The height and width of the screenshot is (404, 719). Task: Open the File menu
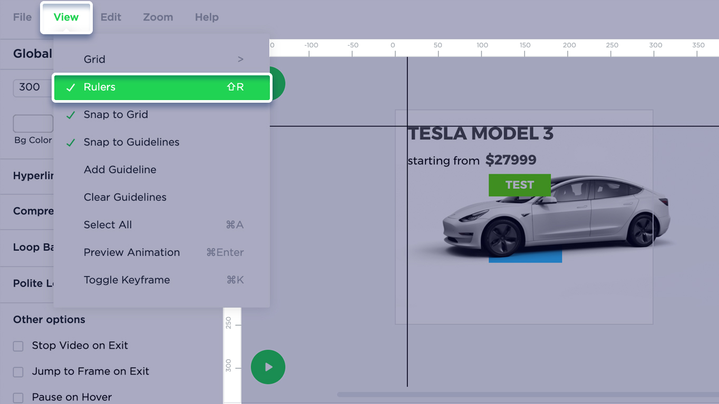pos(22,17)
